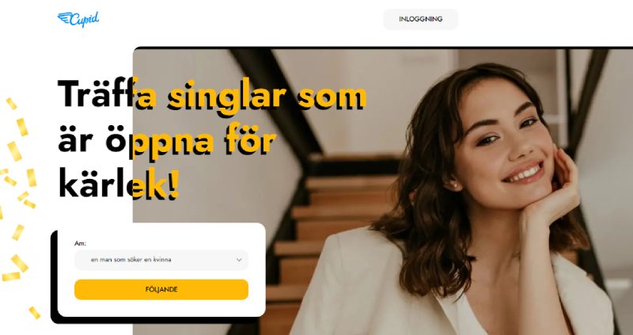The image size is (633, 335).
Task: Open the 'en man som söker en kvinna' dropdown
Action: tap(161, 260)
